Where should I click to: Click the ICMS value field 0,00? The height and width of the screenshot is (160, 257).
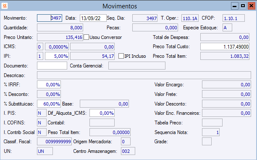tap(92, 46)
